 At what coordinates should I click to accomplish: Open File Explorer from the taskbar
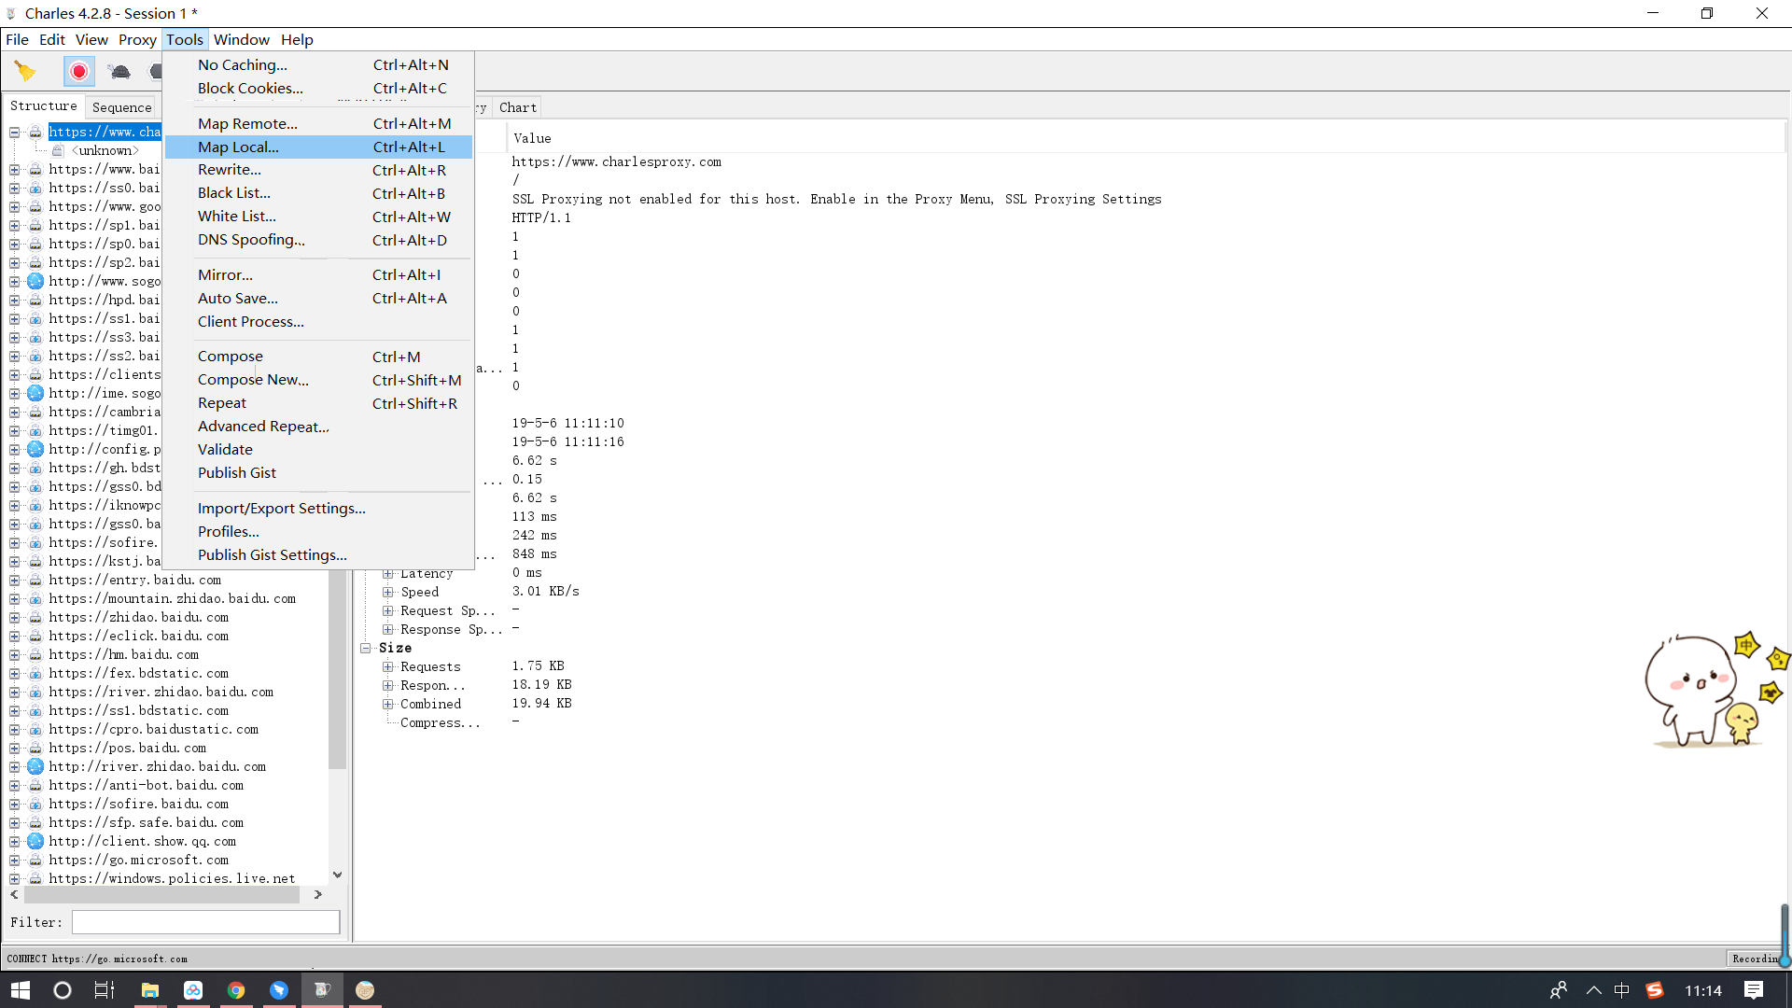[x=150, y=990]
